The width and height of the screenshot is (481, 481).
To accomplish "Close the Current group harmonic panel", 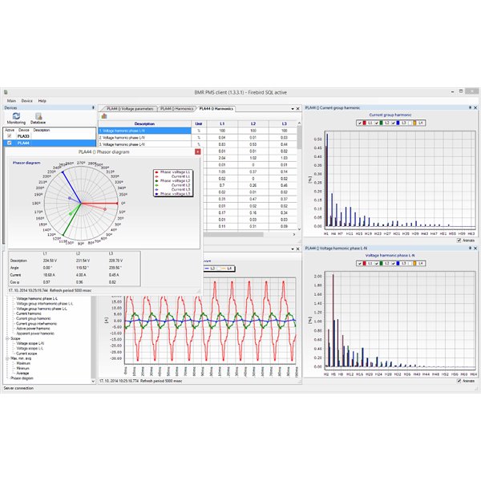I will (x=475, y=107).
